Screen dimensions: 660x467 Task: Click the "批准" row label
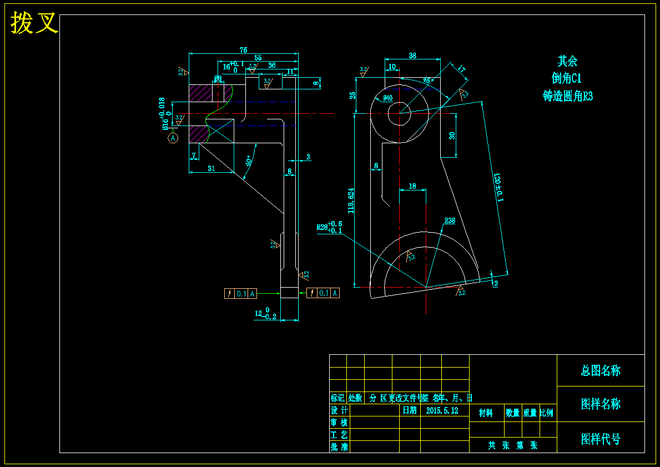click(x=339, y=447)
